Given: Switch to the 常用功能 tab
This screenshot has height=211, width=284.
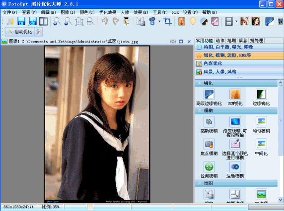Looking at the screenshot, I should 204,41.
